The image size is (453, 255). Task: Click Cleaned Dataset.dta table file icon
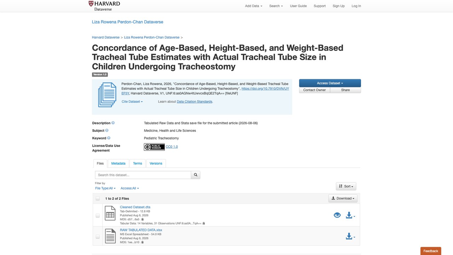(x=110, y=213)
